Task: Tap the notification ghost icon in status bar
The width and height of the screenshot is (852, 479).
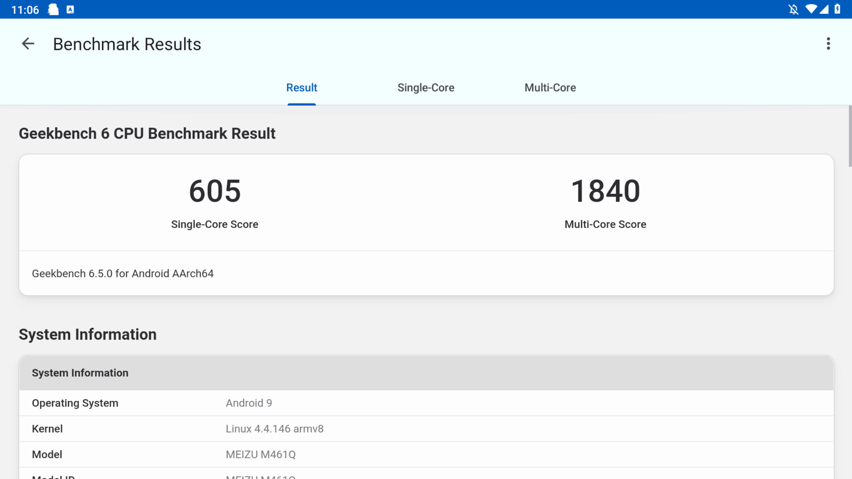Action: (53, 9)
